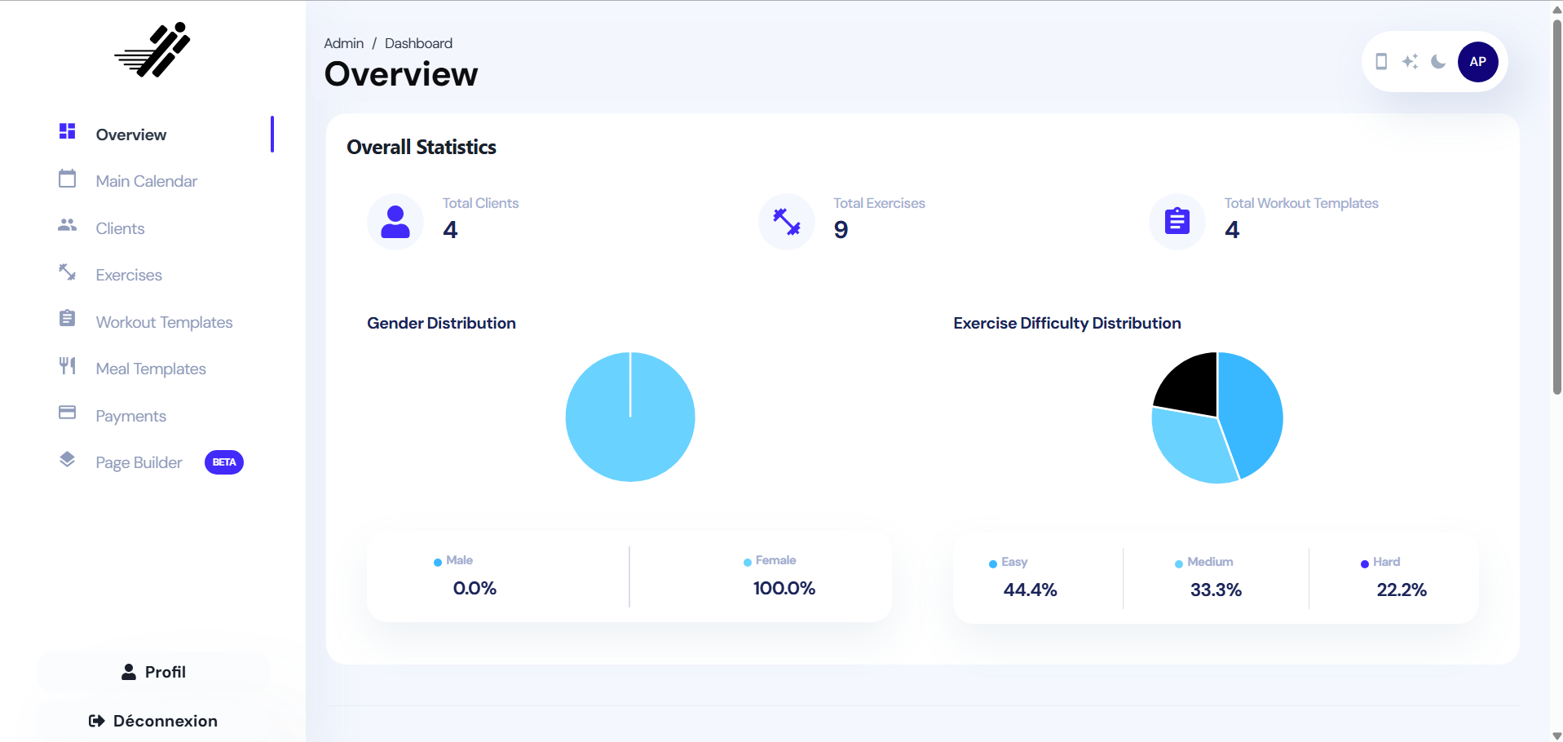Click the Admin breadcrumb link
The image size is (1563, 742).
pos(343,43)
